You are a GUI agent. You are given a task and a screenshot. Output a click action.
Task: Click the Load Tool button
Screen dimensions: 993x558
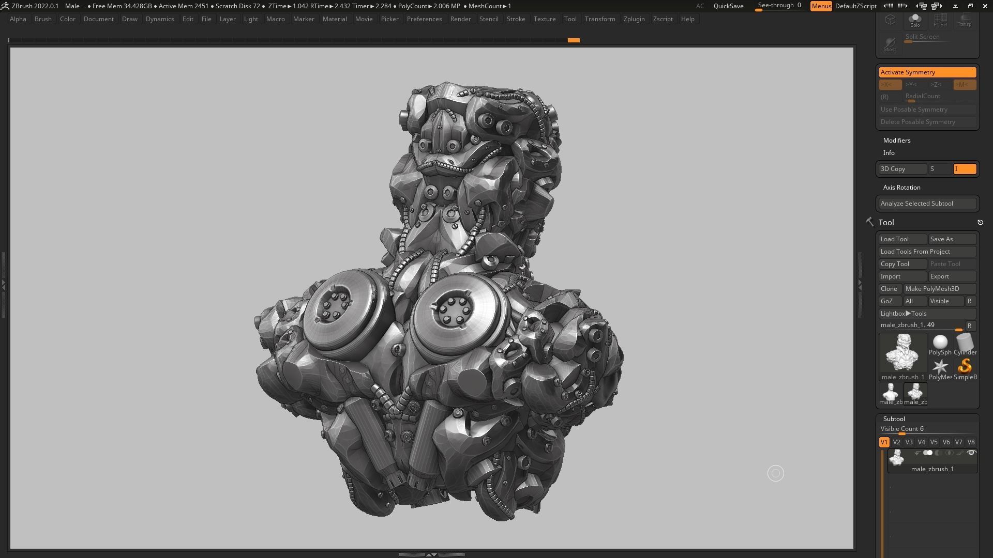[x=902, y=239]
